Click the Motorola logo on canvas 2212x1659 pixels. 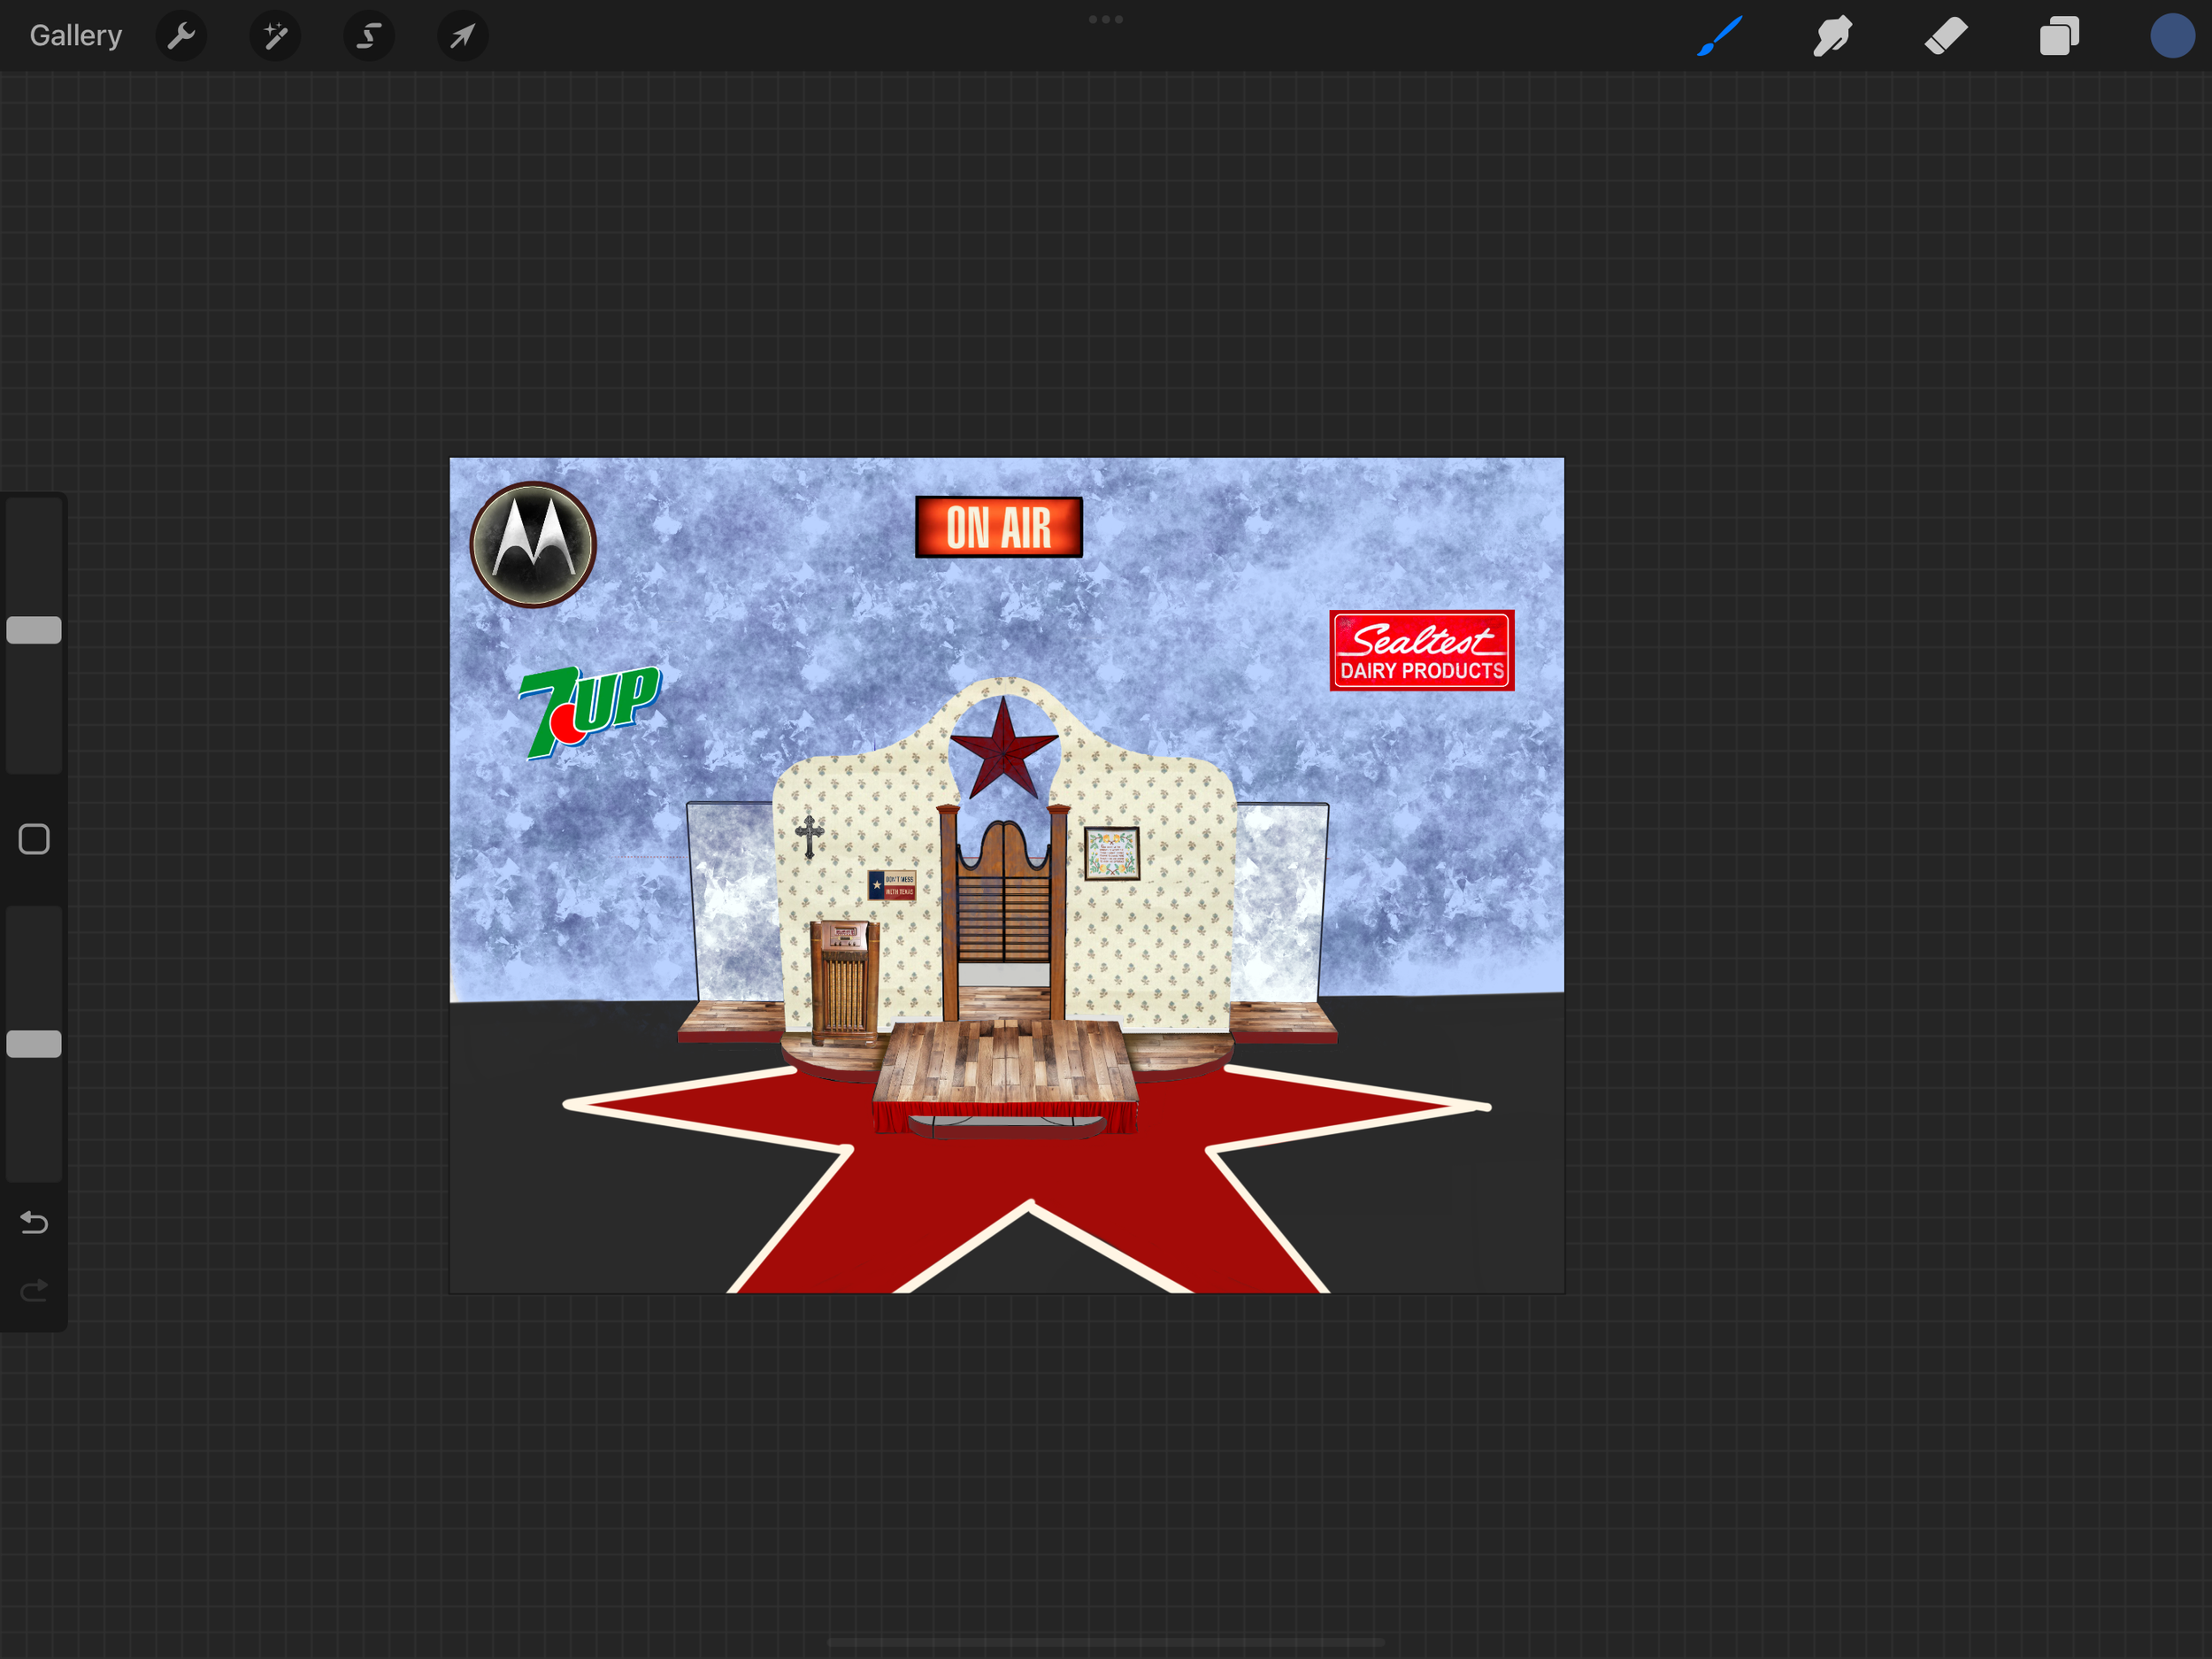click(x=533, y=544)
